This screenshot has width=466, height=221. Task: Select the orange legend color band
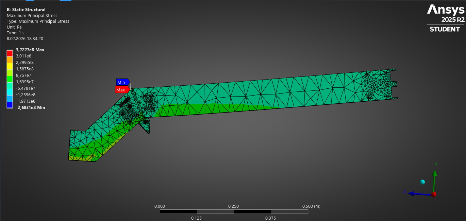tap(10, 60)
